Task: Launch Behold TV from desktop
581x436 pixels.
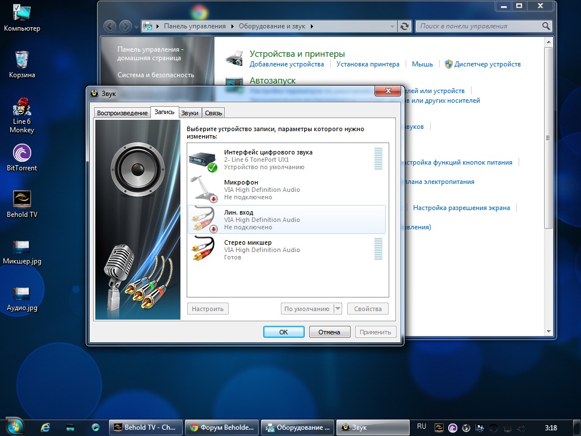Action: (x=22, y=204)
